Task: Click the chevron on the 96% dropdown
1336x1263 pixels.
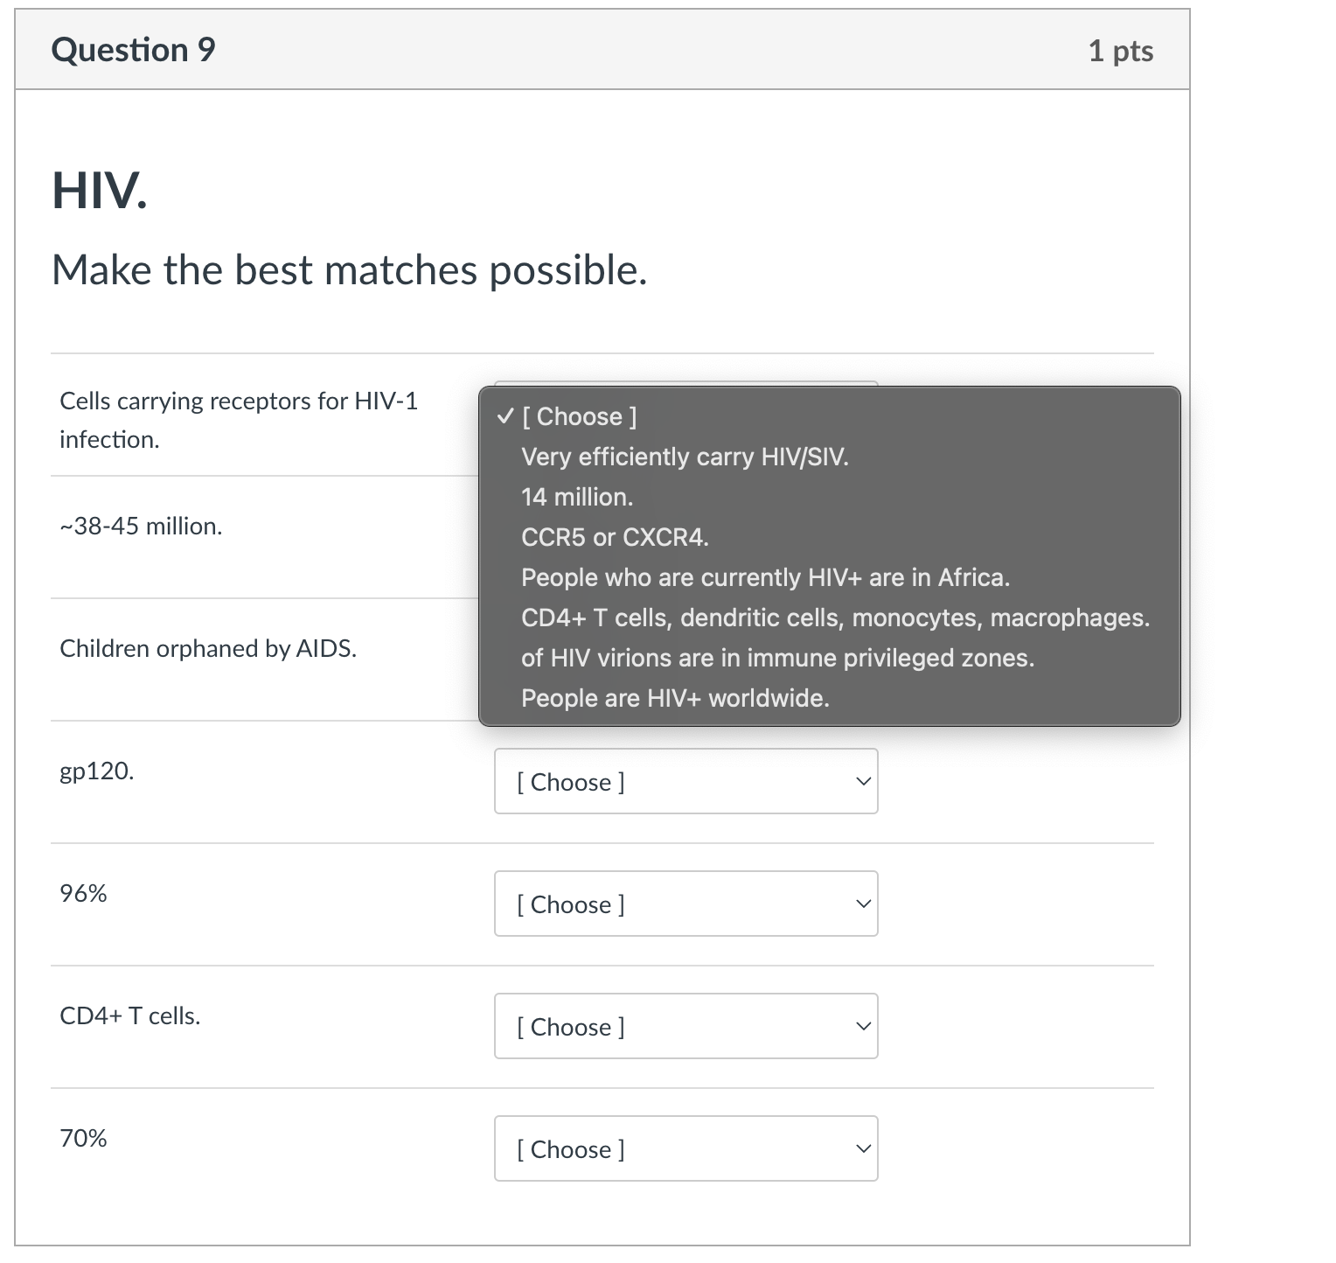Action: [862, 904]
